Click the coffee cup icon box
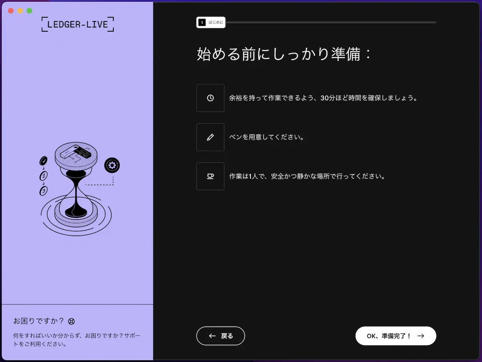Image resolution: width=482 pixels, height=362 pixels. point(210,176)
